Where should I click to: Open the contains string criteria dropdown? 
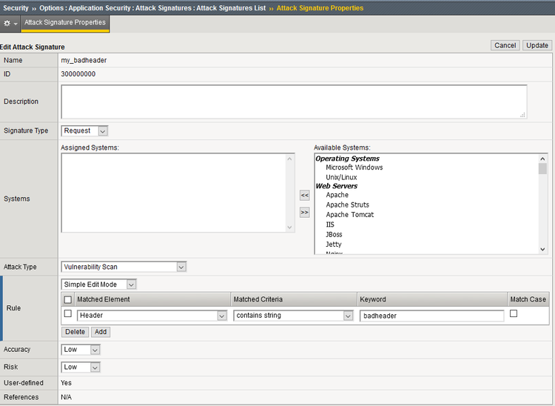coord(293,316)
